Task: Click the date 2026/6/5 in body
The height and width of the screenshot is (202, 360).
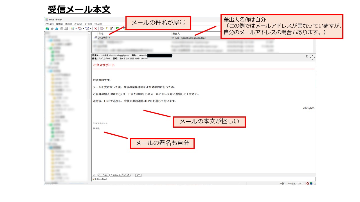Action: (309, 108)
